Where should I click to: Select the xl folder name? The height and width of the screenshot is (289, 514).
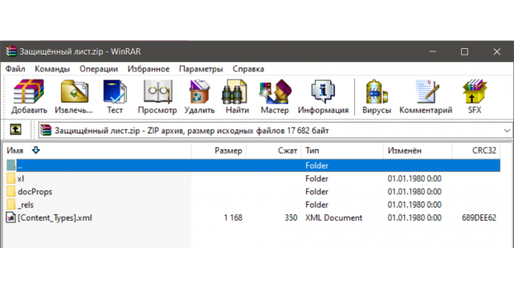click(21, 179)
